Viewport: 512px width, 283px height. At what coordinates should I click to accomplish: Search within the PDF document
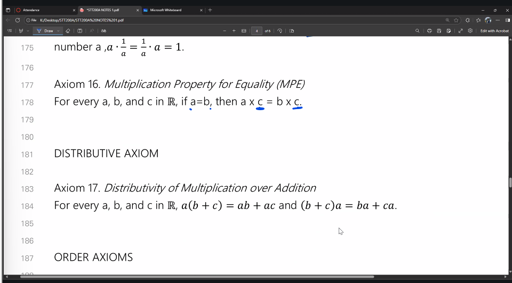(417, 31)
